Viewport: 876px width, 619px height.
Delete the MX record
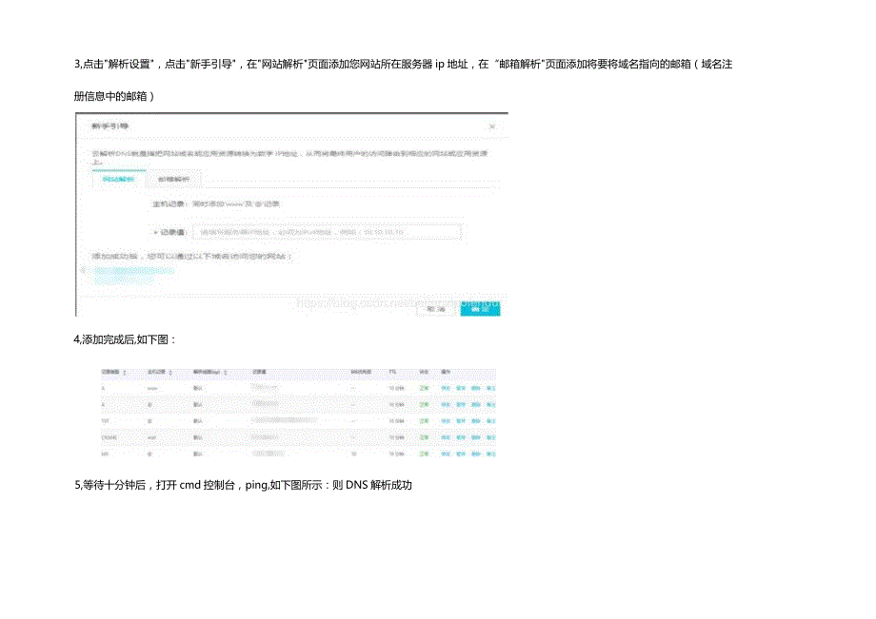(476, 454)
